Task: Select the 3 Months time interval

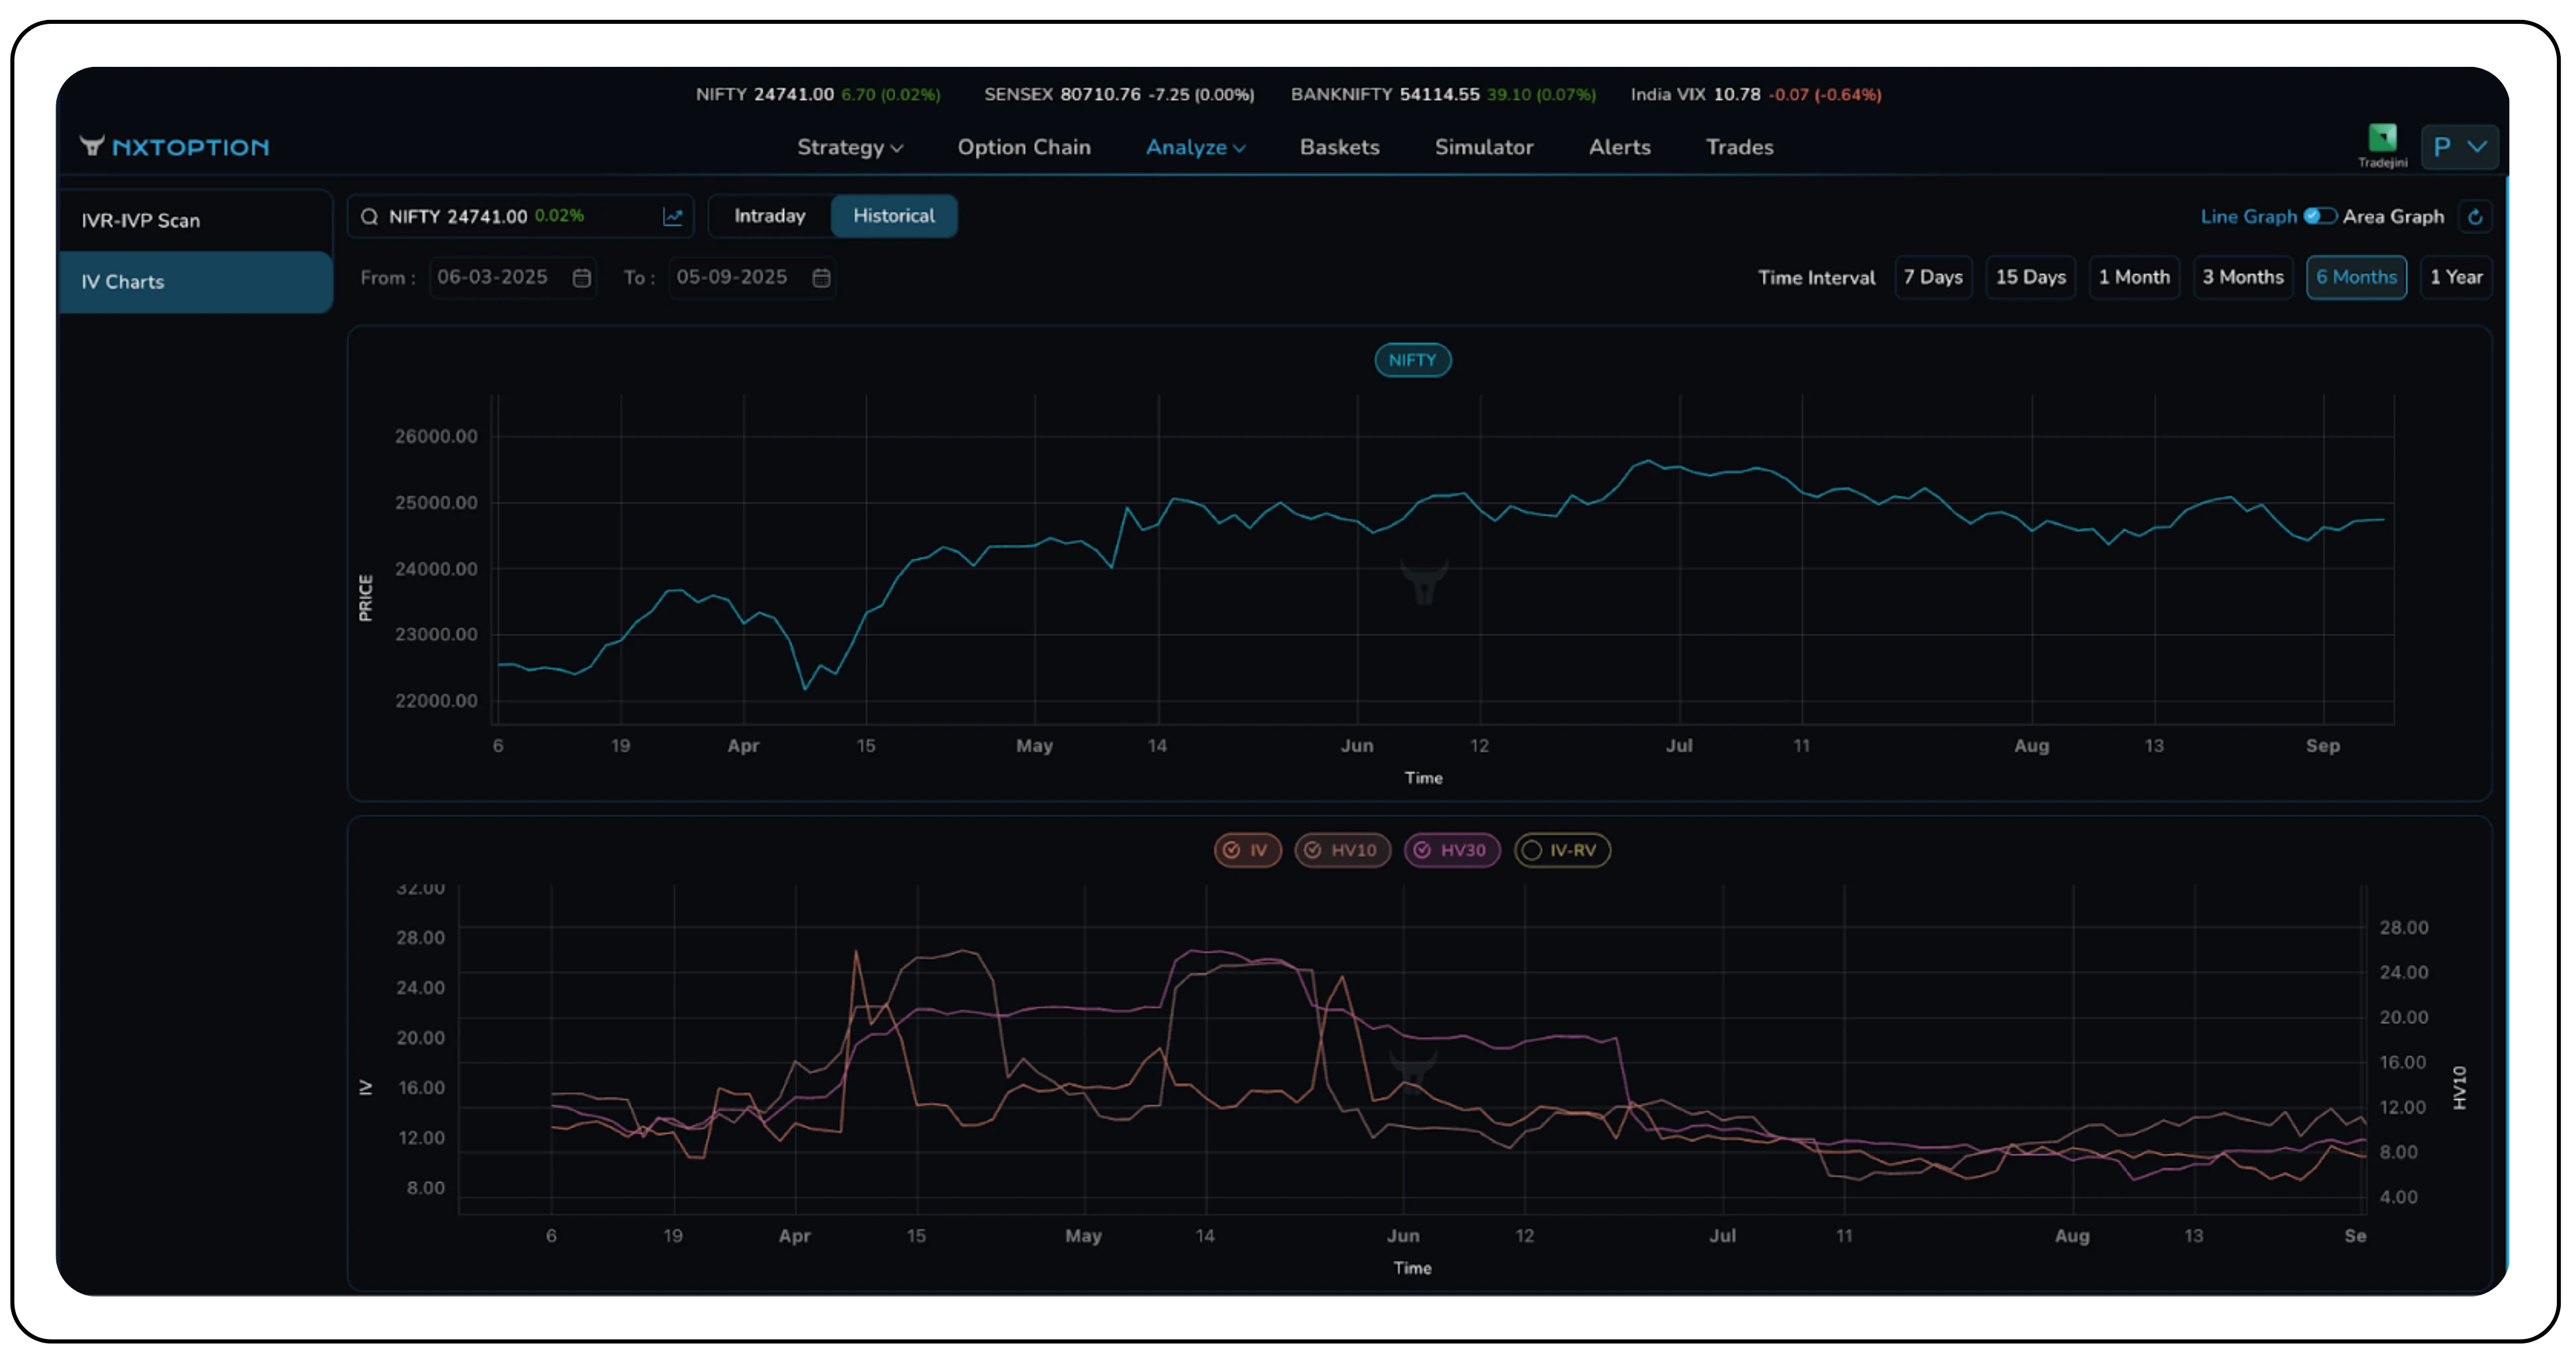Action: coord(2242,277)
